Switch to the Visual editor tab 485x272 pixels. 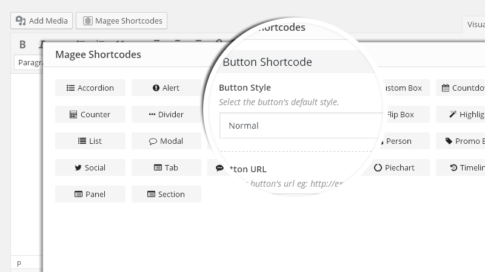click(x=474, y=24)
